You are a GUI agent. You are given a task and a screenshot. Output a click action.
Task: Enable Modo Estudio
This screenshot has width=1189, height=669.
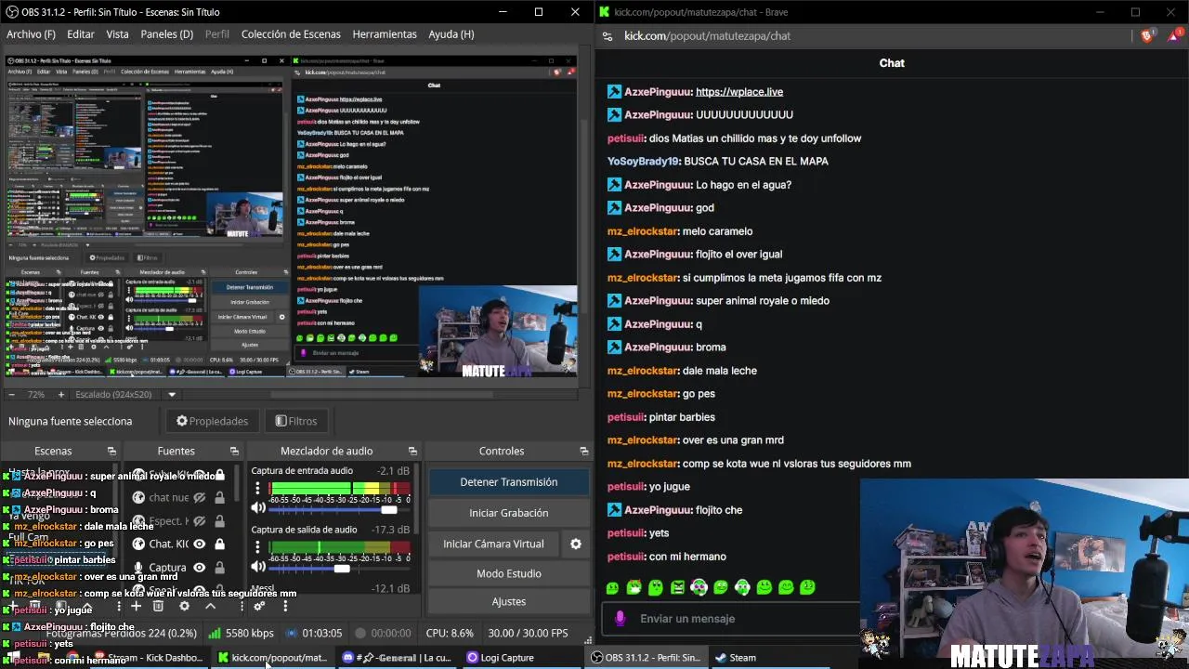[x=508, y=573]
